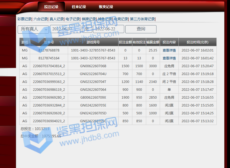Open the 投注记录 tab
This screenshot has width=230, height=168.
51,7
